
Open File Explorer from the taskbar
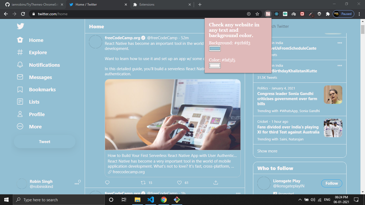(137, 200)
